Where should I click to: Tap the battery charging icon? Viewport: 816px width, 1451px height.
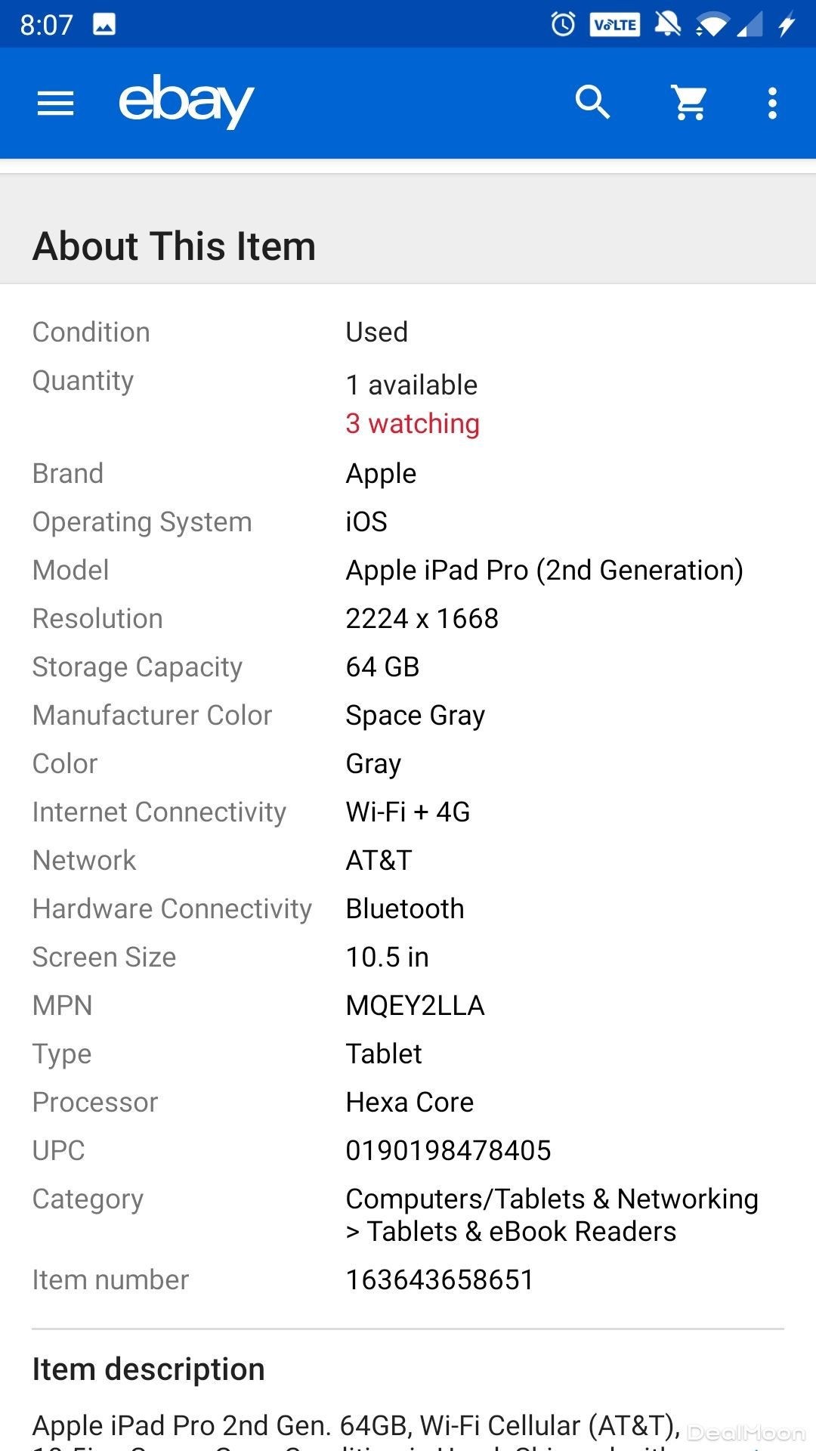(x=787, y=25)
